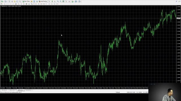This screenshot has height=101, width=181.
Task: Select the text drawing tool
Action: point(21,4)
